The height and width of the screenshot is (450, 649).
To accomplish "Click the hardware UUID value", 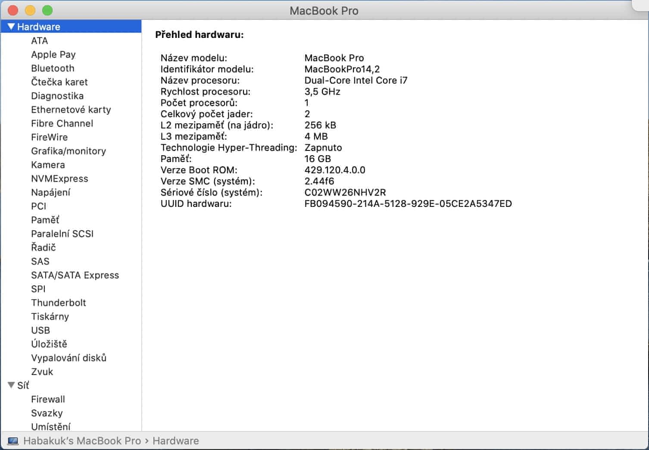I will point(408,203).
